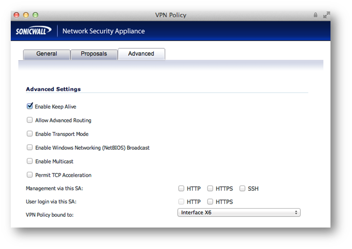Screen dimensions: 352x249
Task: Switch to the General tab
Action: point(47,54)
